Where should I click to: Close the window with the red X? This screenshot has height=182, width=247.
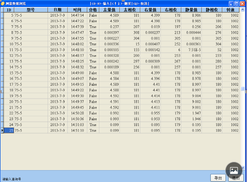[x=243, y=3]
